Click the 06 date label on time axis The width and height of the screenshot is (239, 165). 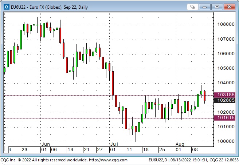[54, 150]
